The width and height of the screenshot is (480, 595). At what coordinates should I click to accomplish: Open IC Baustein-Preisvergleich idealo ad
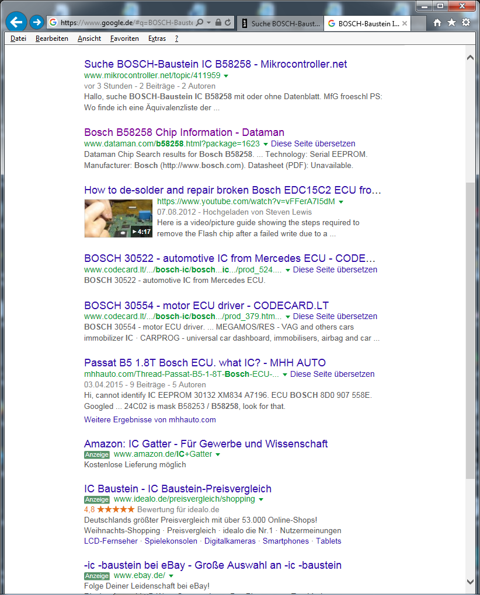coord(178,489)
